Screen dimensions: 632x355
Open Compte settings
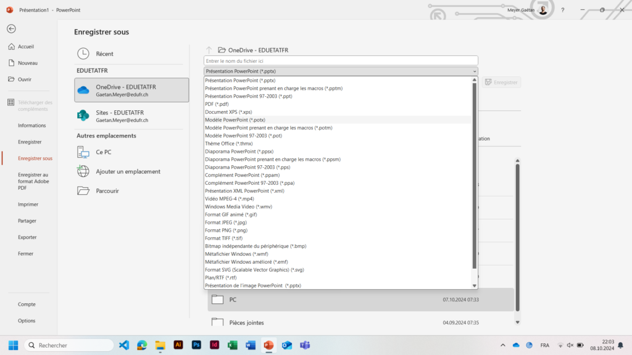[27, 304]
